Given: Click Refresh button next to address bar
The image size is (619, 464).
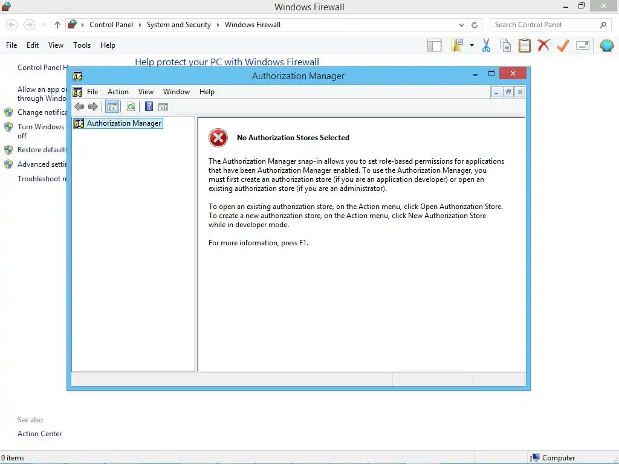Looking at the screenshot, I should (x=475, y=25).
